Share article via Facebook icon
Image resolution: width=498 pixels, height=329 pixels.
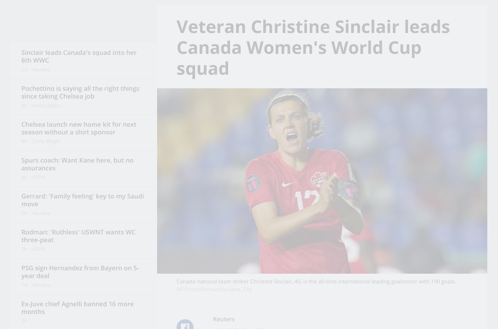pyautogui.click(x=185, y=325)
